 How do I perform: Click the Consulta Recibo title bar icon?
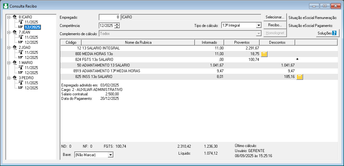(x=6, y=6)
